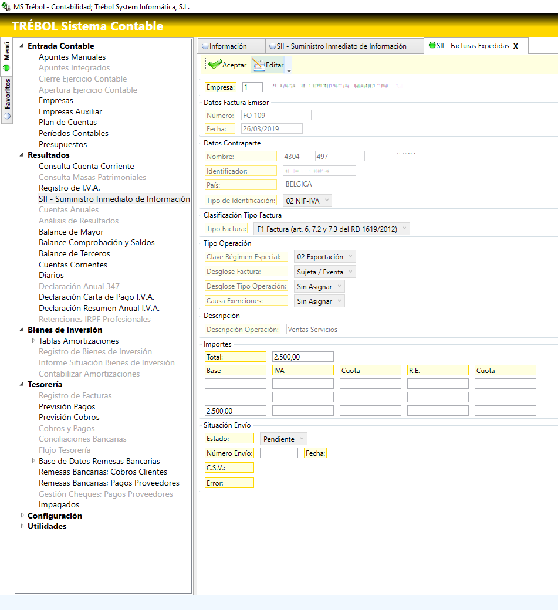Click the Número Envío field
Viewport: 558px width, 610px height.
click(279, 453)
